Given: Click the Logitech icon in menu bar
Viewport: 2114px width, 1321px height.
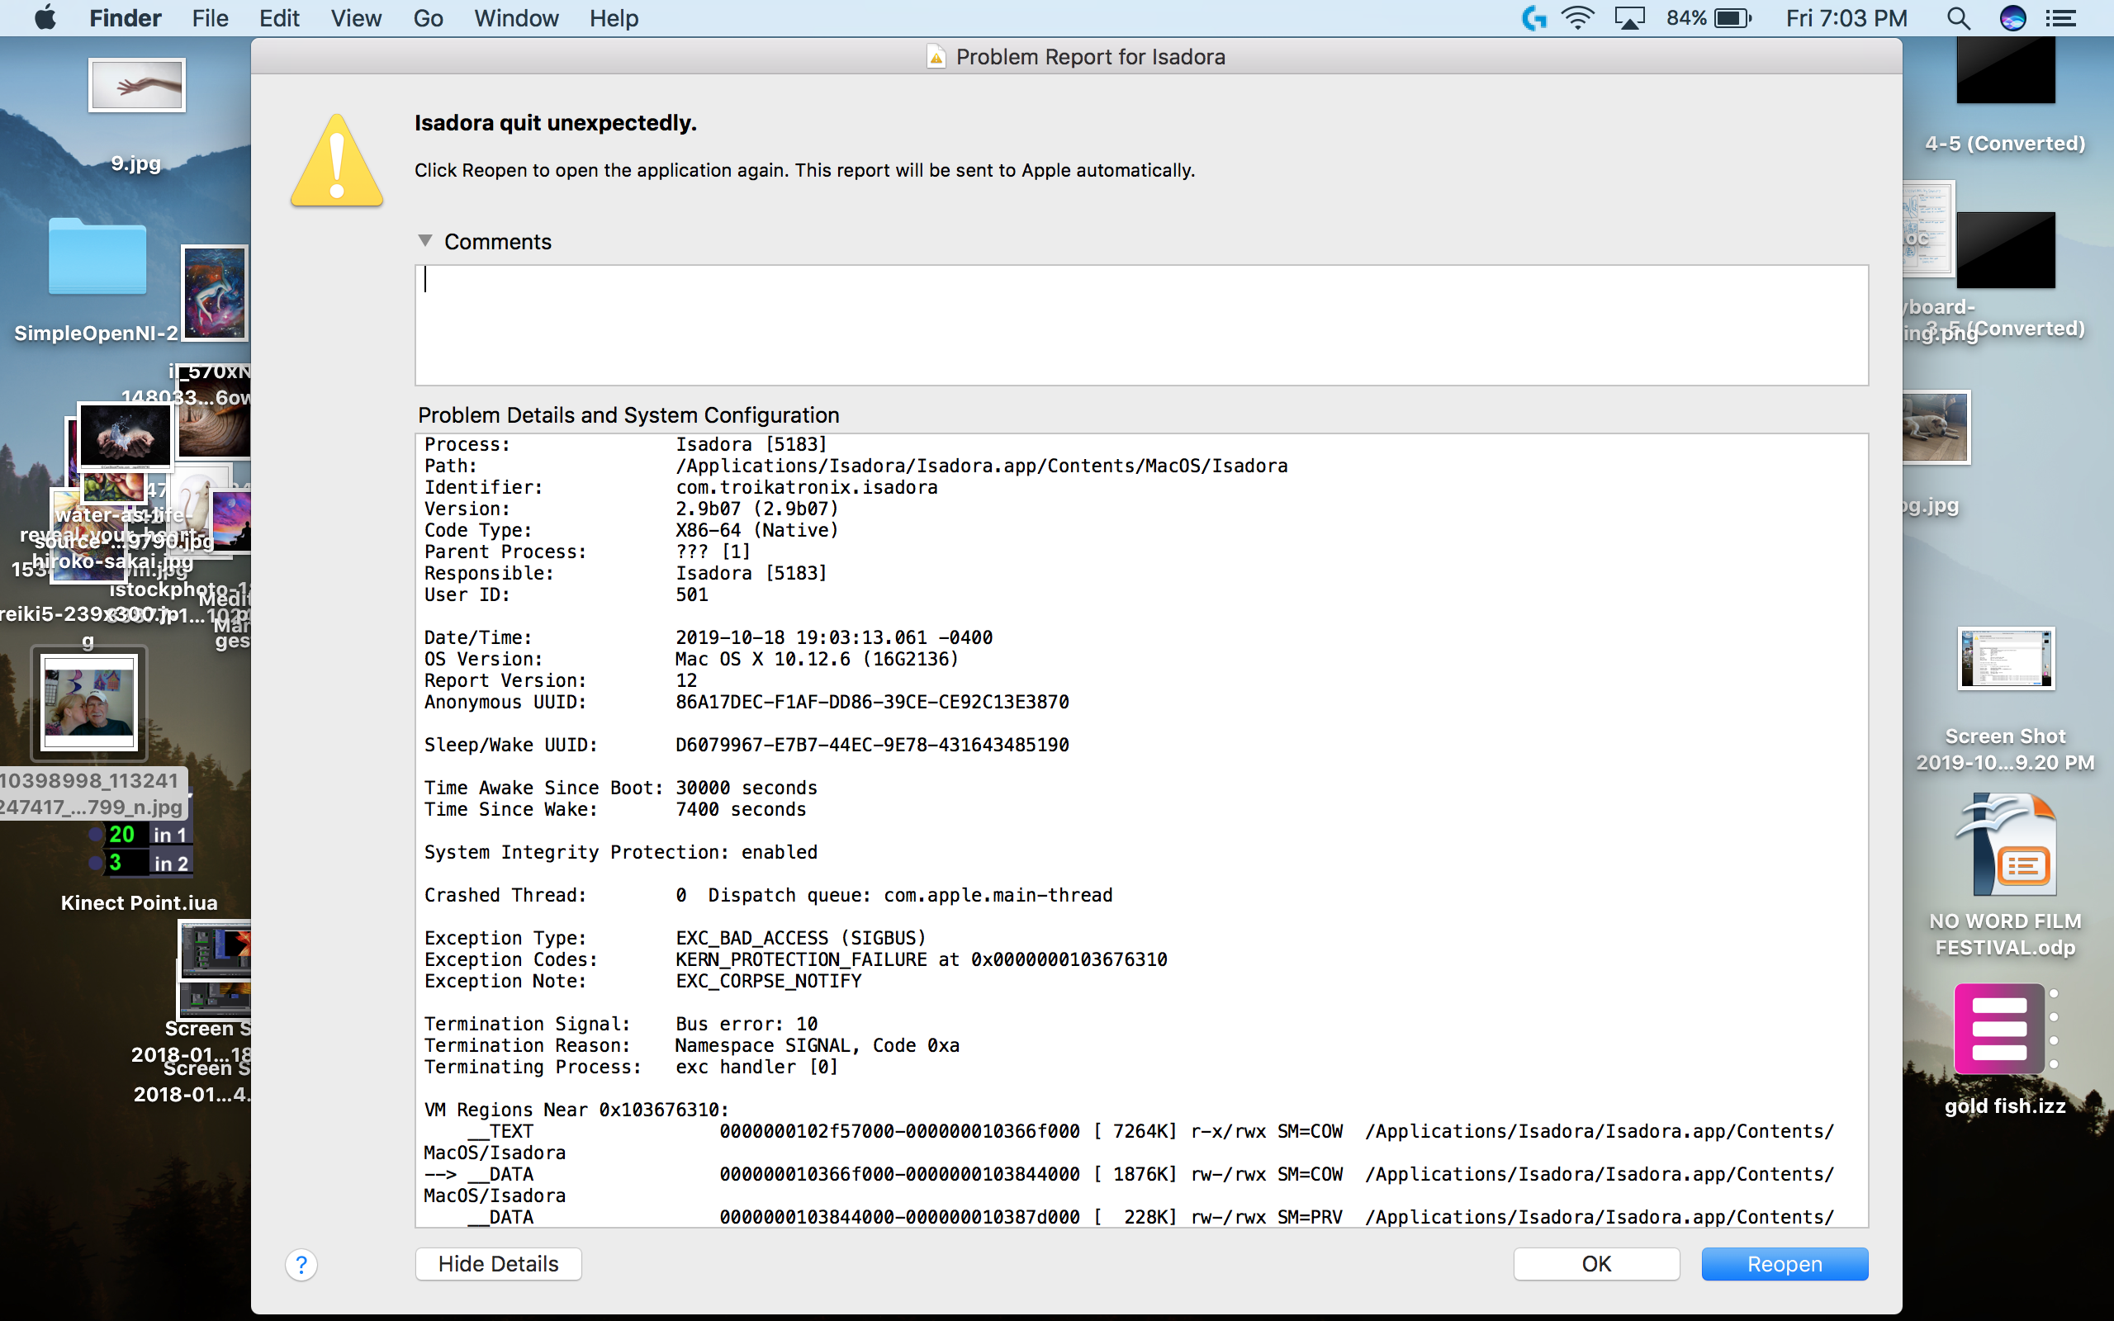Looking at the screenshot, I should (x=1533, y=17).
